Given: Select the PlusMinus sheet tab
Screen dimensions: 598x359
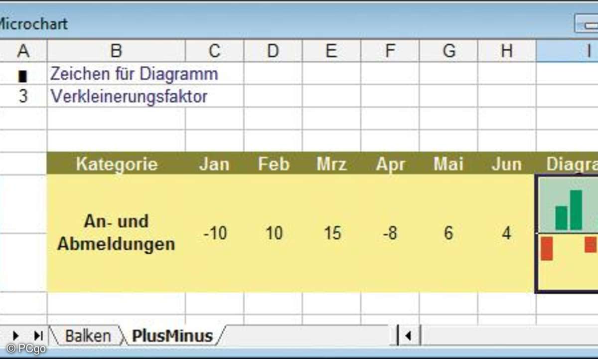Looking at the screenshot, I should pos(172,336).
